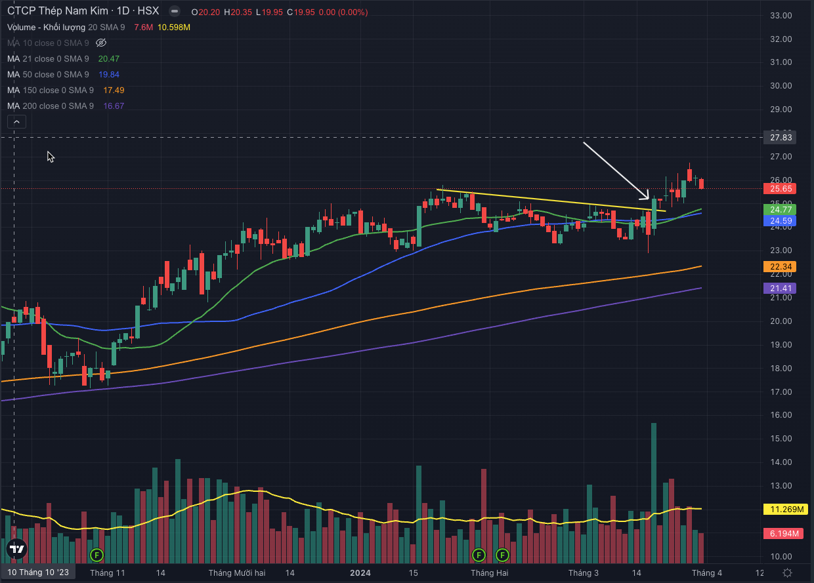This screenshot has width=814, height=583.
Task: Collapse the indicator legend with the chevron button
Action: (x=16, y=121)
